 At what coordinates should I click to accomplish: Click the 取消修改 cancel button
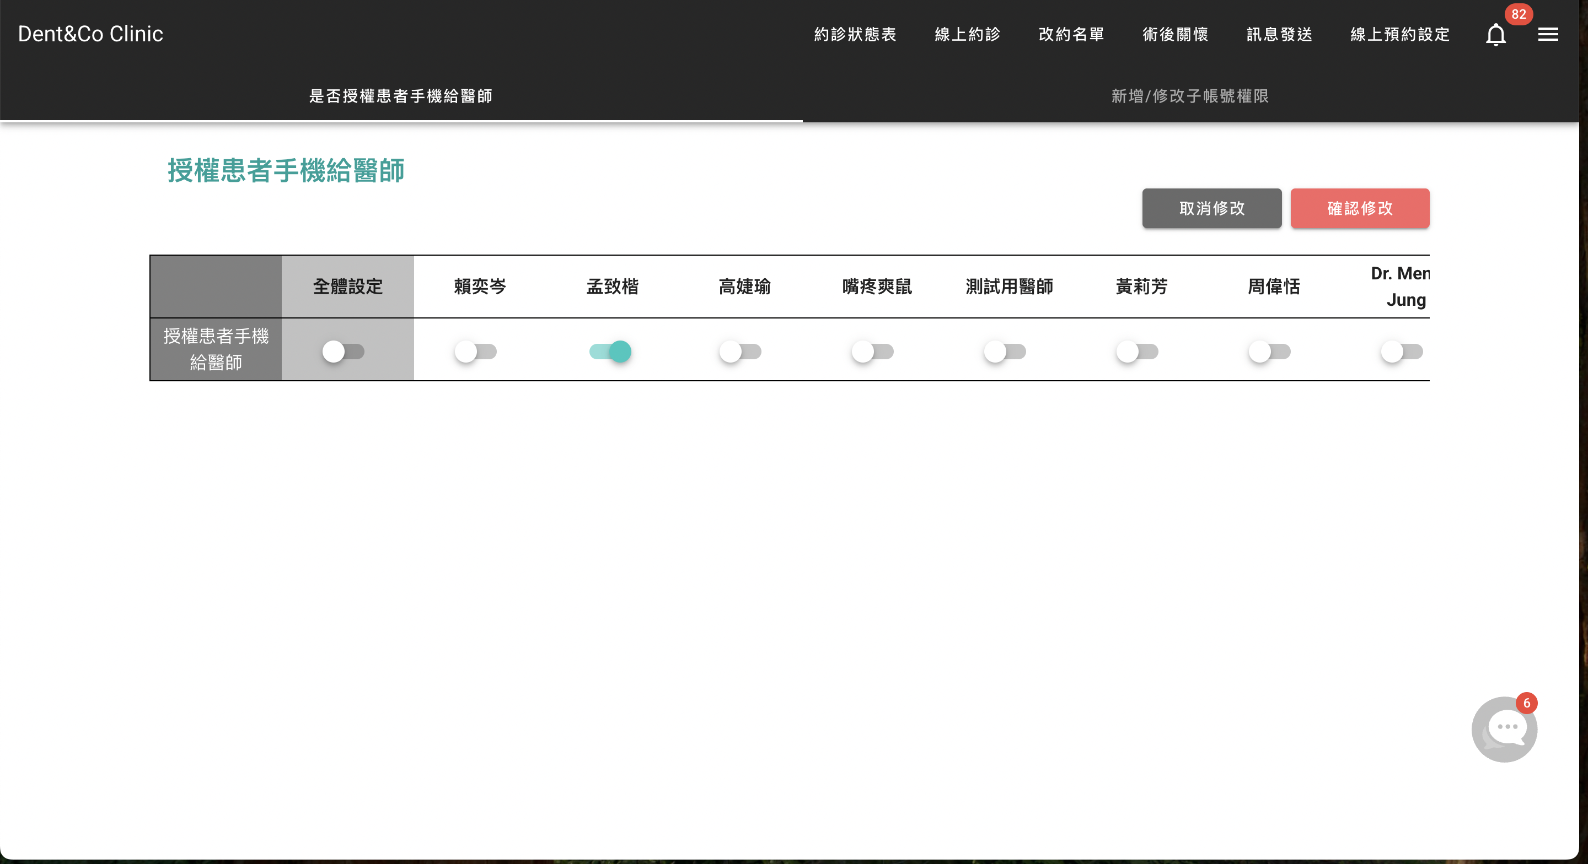click(x=1211, y=208)
